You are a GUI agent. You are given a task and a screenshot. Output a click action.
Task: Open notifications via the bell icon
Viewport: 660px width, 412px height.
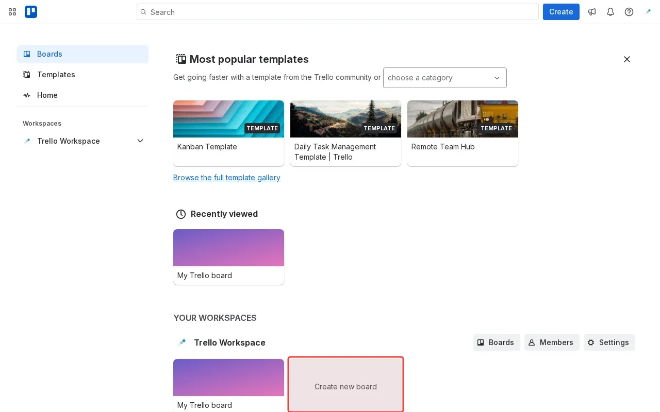[x=610, y=12]
